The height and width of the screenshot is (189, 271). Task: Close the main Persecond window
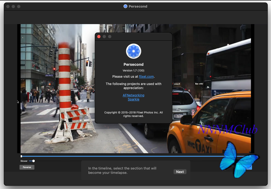click(8, 6)
